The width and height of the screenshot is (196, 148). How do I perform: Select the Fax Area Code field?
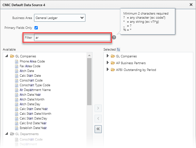click(x=30, y=66)
